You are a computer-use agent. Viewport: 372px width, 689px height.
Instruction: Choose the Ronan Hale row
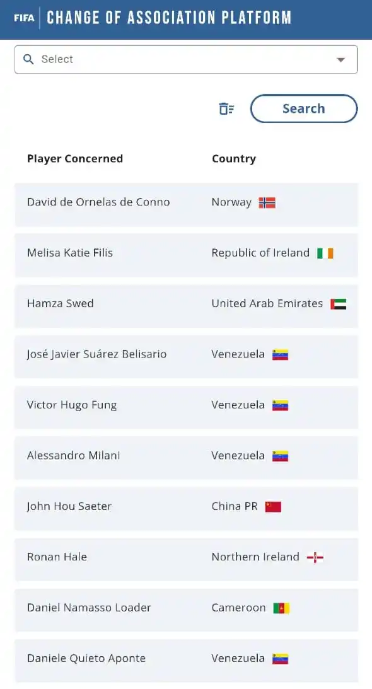coord(187,559)
